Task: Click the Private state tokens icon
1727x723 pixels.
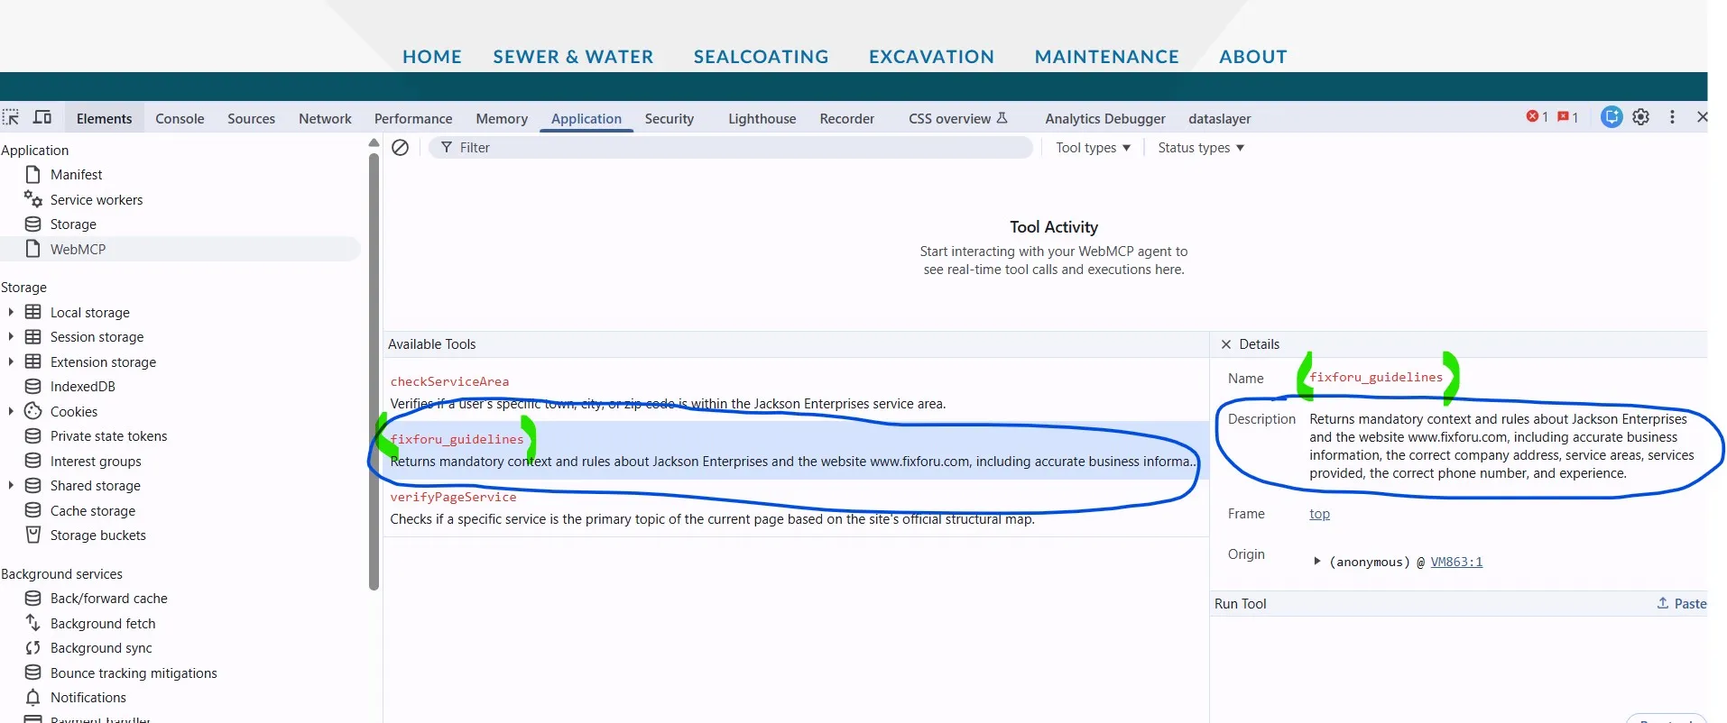Action: click(33, 435)
